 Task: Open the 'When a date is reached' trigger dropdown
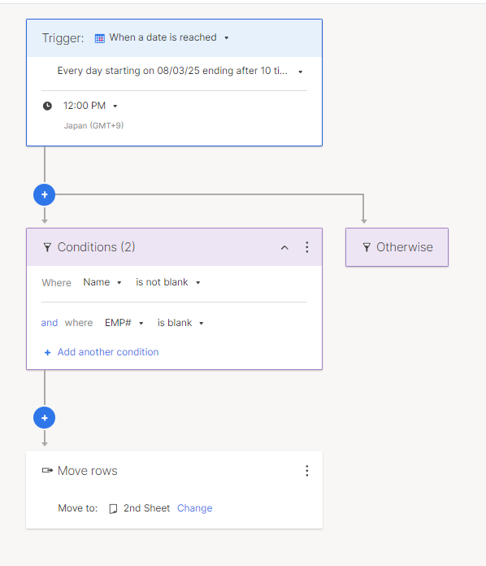(x=162, y=37)
